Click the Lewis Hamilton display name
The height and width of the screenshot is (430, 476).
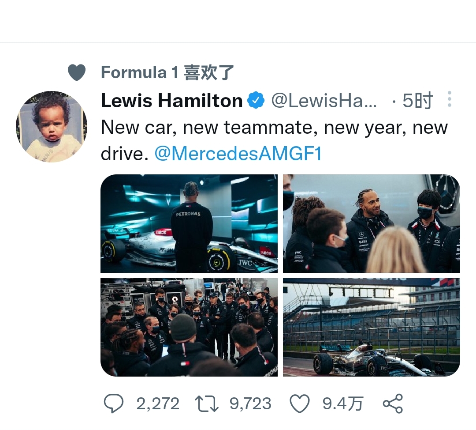tap(171, 101)
